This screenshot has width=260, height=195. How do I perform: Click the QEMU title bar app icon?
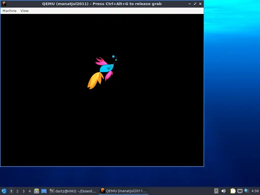[x=4, y=4]
